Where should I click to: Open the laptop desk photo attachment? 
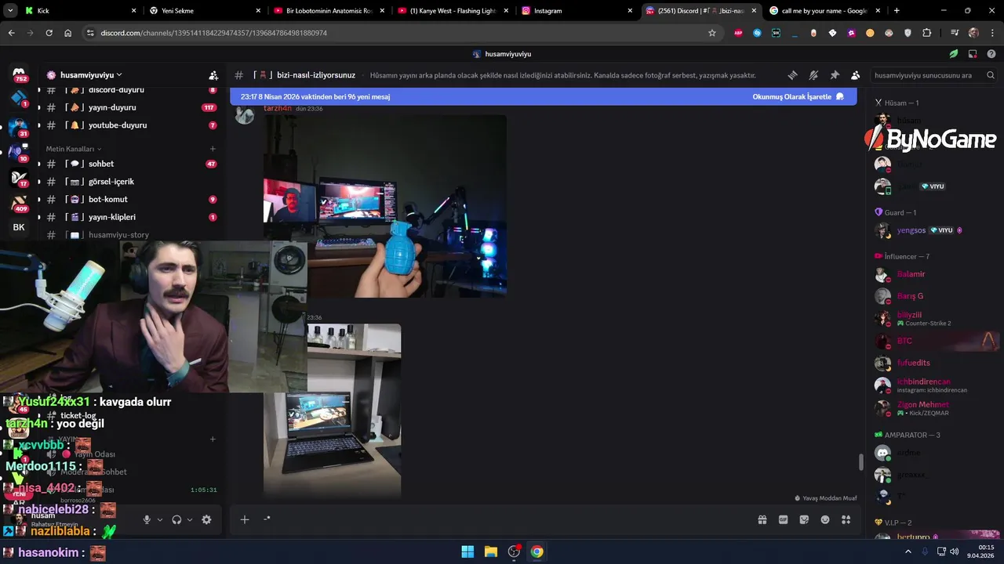(332, 411)
